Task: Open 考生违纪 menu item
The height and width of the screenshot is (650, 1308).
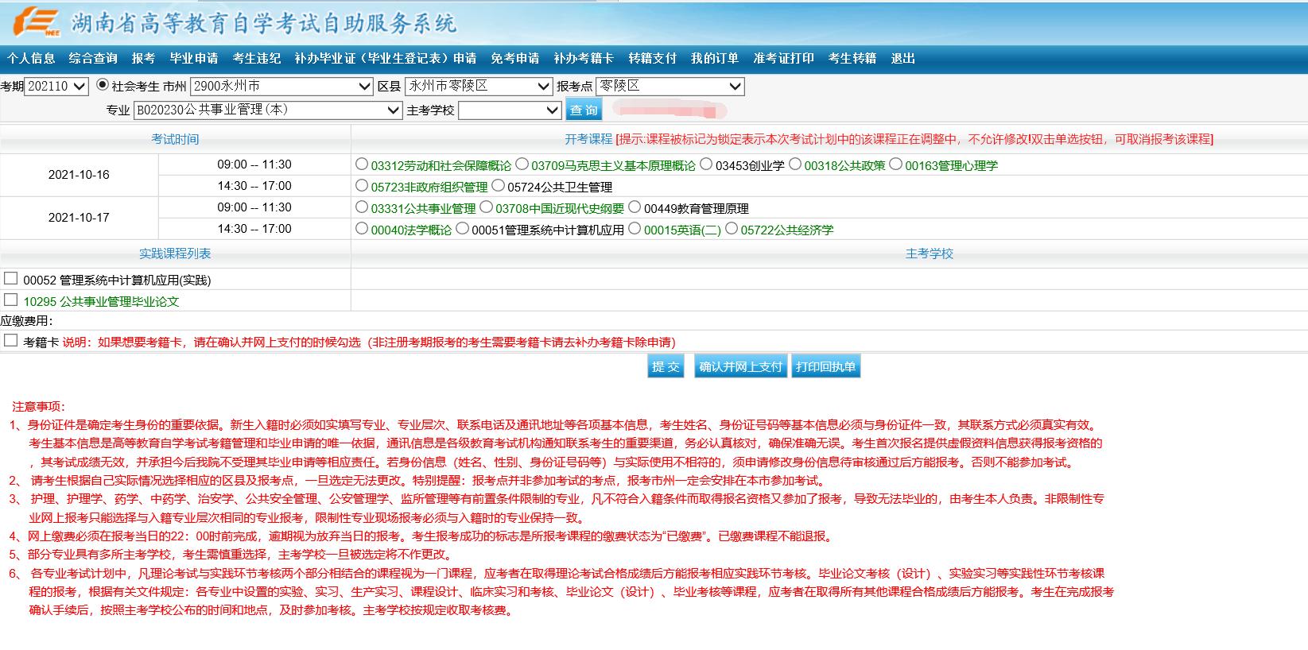Action: pyautogui.click(x=257, y=58)
